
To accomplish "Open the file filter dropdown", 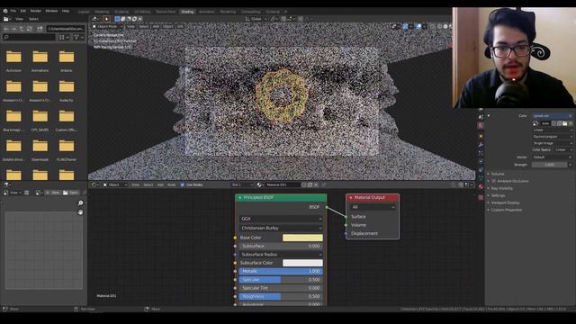I will (x=78, y=37).
